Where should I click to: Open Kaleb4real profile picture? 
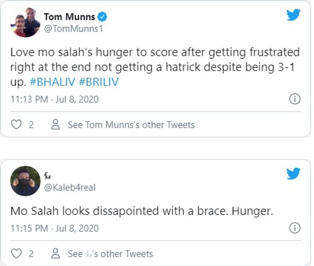[x=25, y=181]
